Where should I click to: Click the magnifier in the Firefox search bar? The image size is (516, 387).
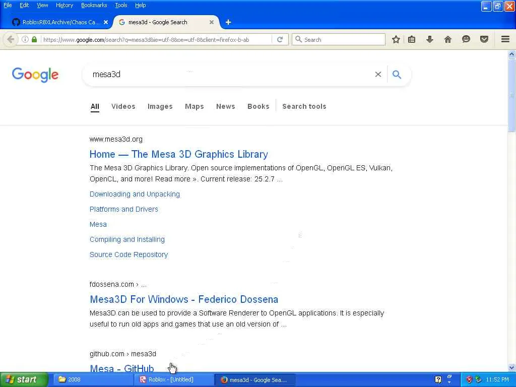[298, 39]
